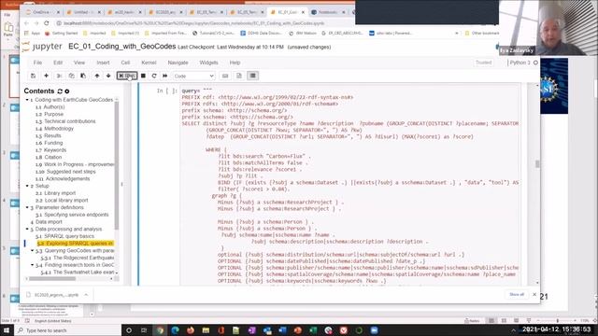Collapse the Setup section in Contents
This screenshot has width=598, height=336.
(x=27, y=186)
